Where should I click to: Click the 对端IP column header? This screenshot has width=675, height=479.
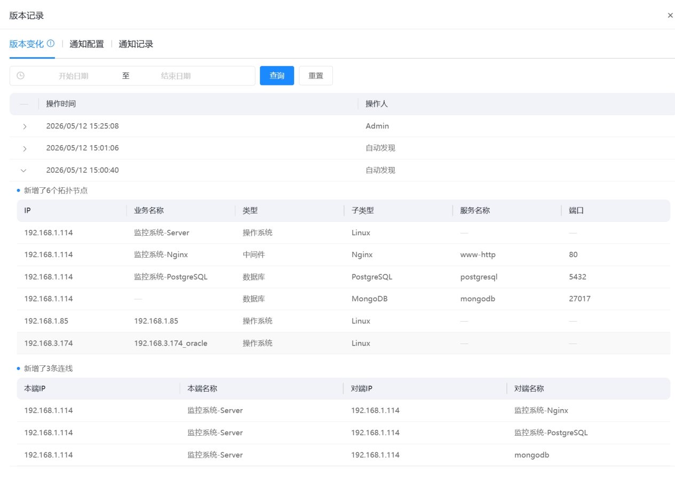pos(362,389)
